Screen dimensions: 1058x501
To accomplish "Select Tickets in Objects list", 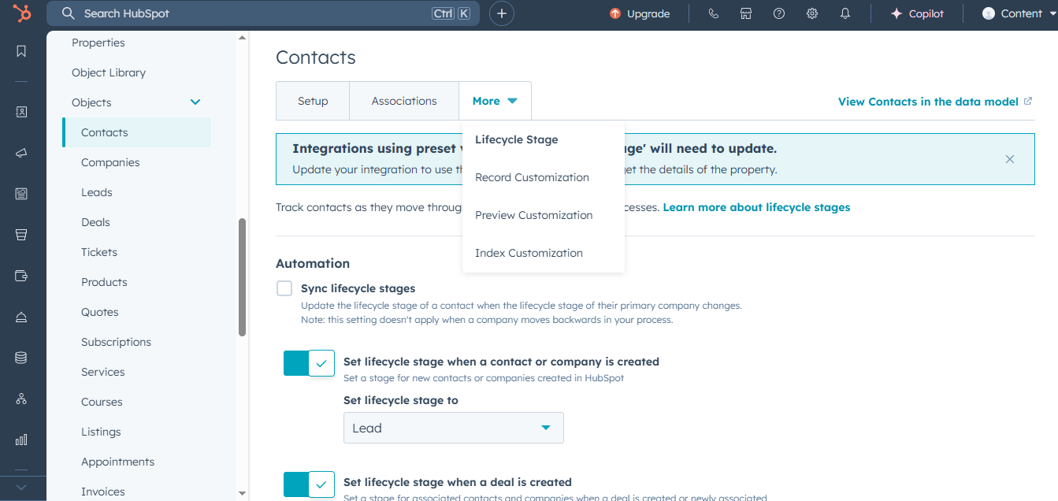I will tap(99, 252).
